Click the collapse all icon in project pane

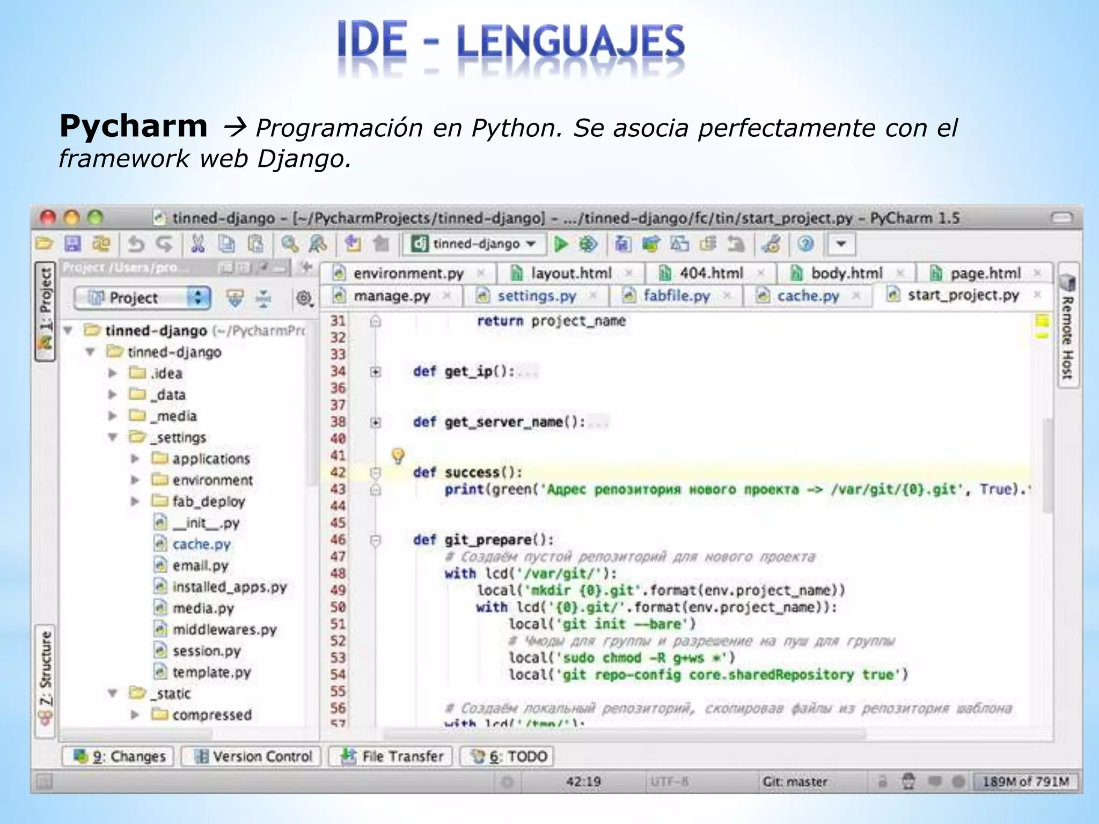pyautogui.click(x=263, y=298)
